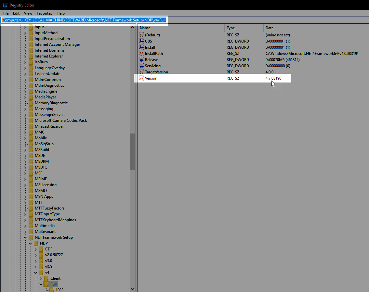
Task: Select the MTFKeyboardMappings key
Action: 55,220
